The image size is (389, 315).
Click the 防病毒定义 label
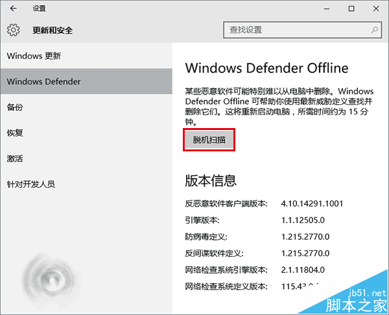(206, 237)
